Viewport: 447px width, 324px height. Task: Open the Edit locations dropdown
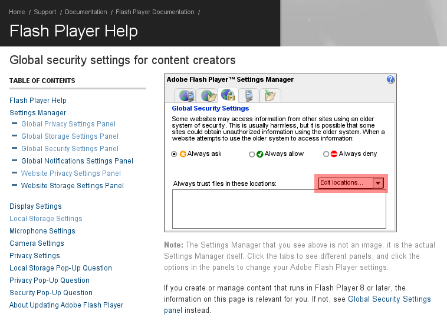point(351,183)
